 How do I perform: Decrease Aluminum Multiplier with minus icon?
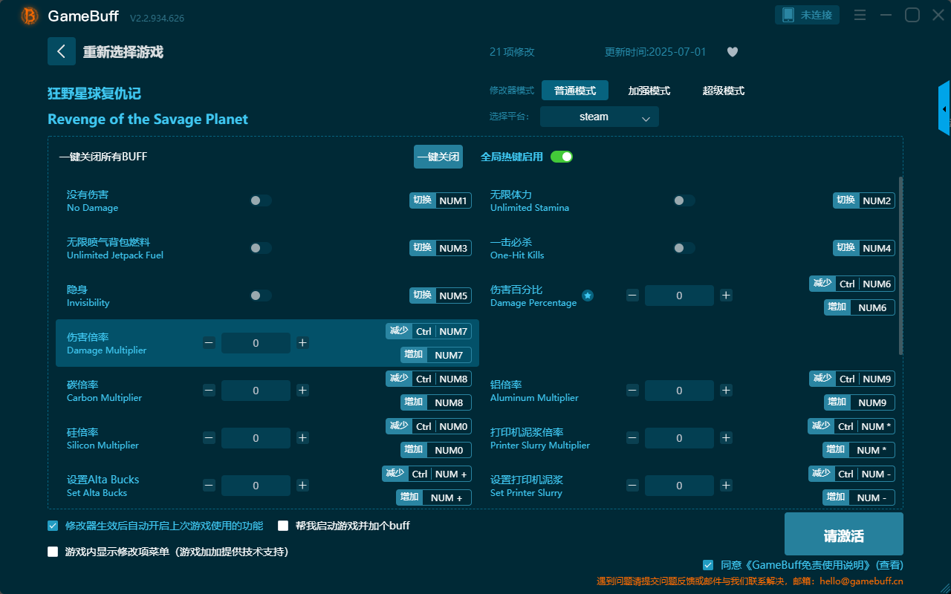click(x=632, y=391)
